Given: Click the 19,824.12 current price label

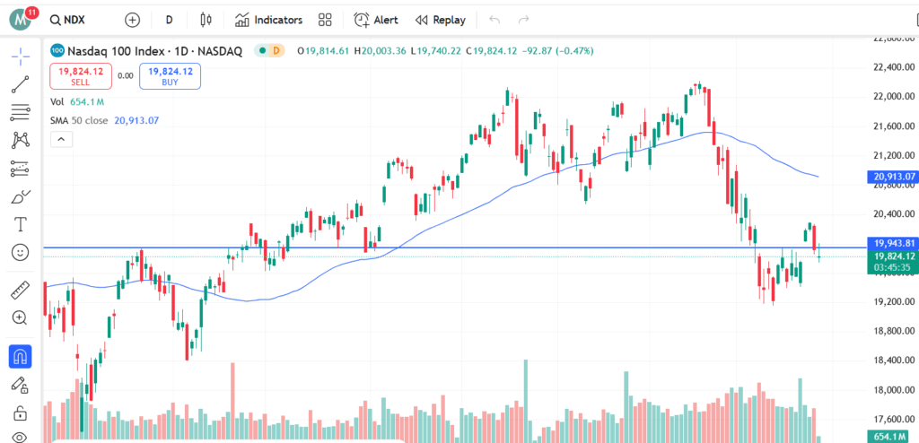Looking at the screenshot, I should (x=891, y=256).
